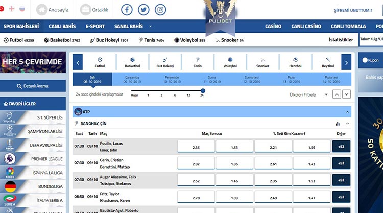Select the 6 hours time filter

pos(175,95)
